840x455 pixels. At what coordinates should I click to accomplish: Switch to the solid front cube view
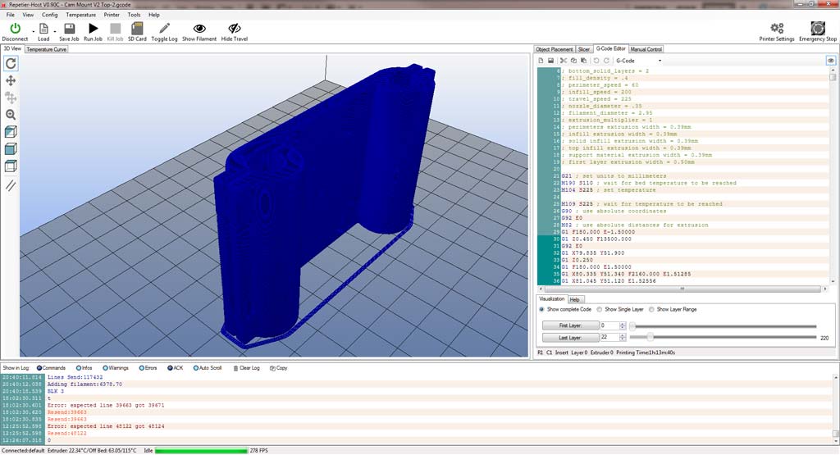(x=11, y=149)
